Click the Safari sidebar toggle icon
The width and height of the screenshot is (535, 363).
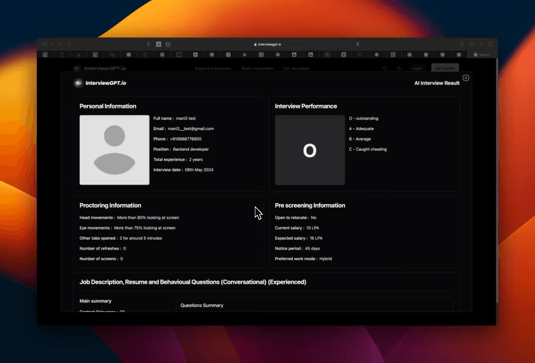point(44,44)
